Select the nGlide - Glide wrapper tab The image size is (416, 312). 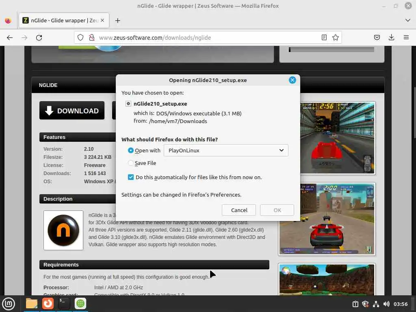[x=64, y=20]
